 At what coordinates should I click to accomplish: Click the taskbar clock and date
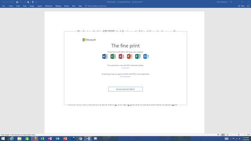click(x=246, y=139)
